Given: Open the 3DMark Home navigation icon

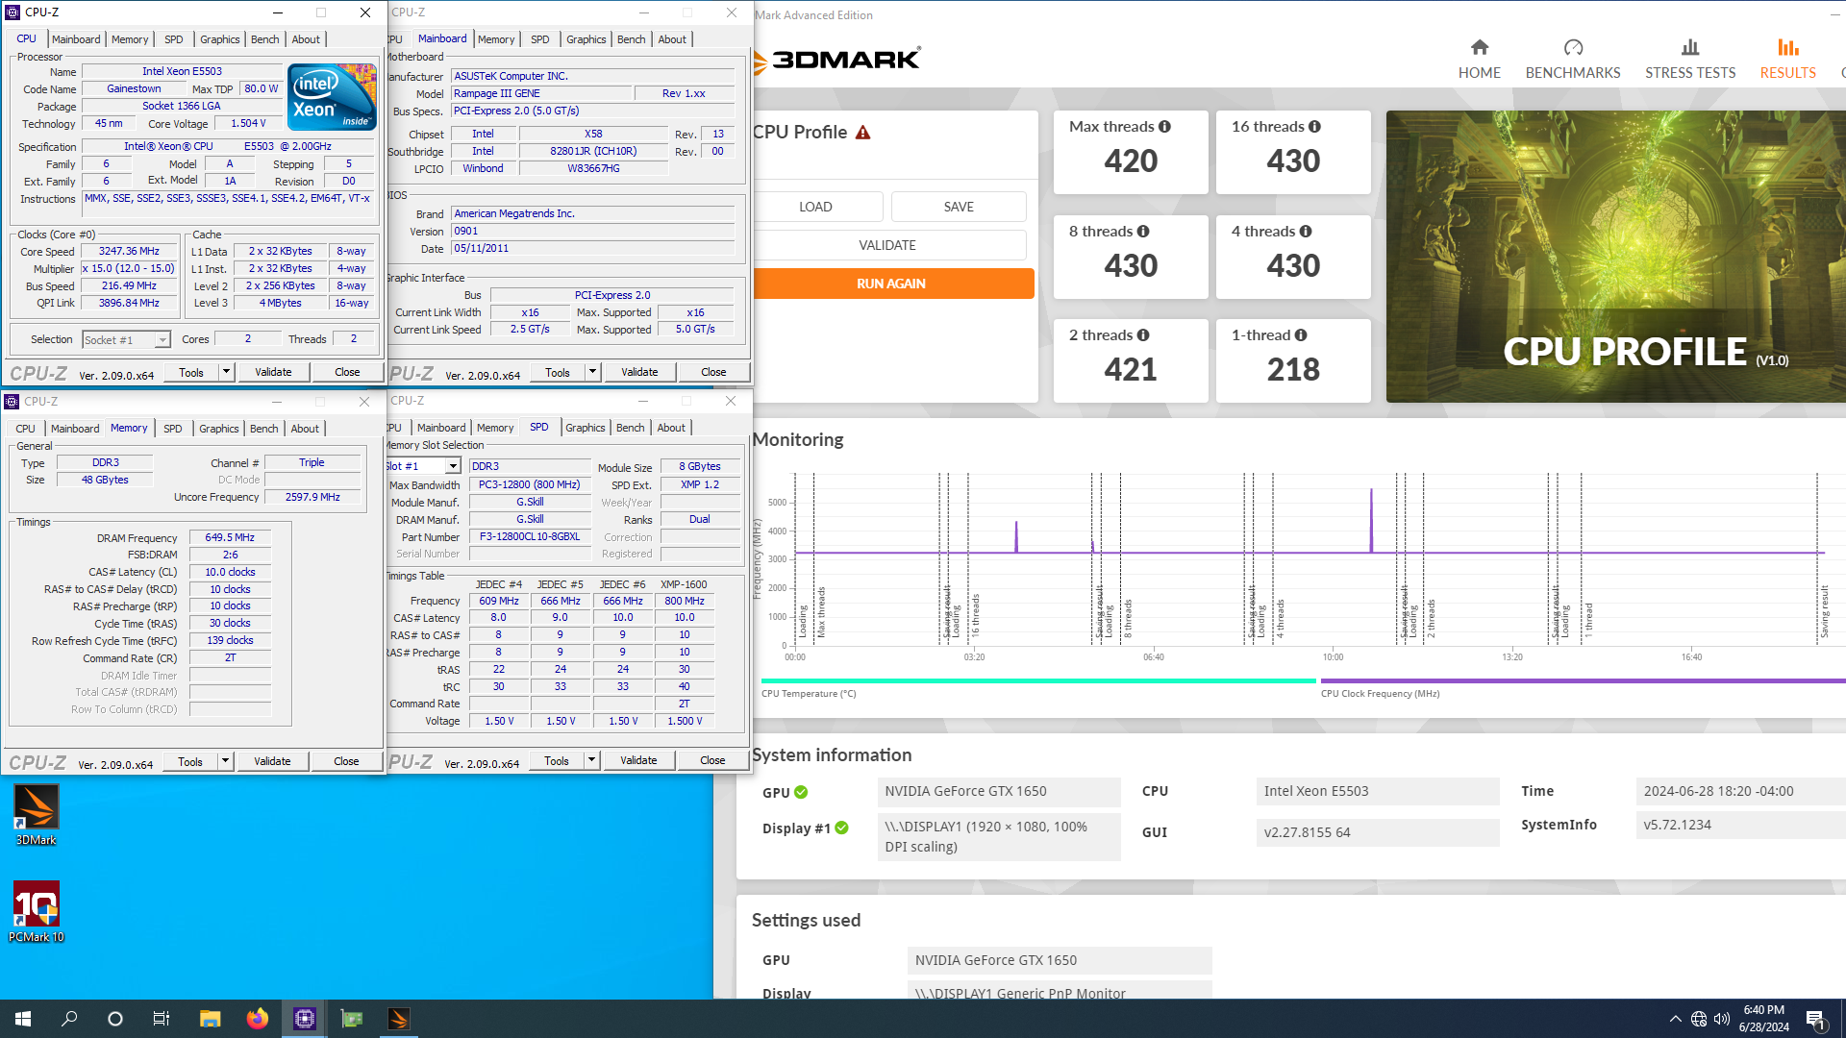Looking at the screenshot, I should pos(1479,47).
